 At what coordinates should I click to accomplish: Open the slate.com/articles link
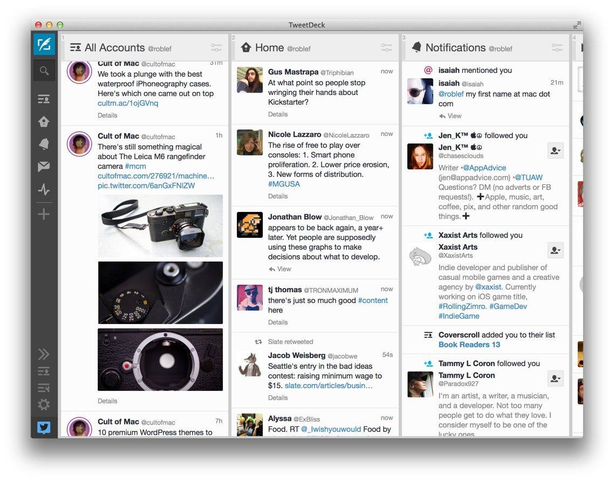pyautogui.click(x=329, y=386)
